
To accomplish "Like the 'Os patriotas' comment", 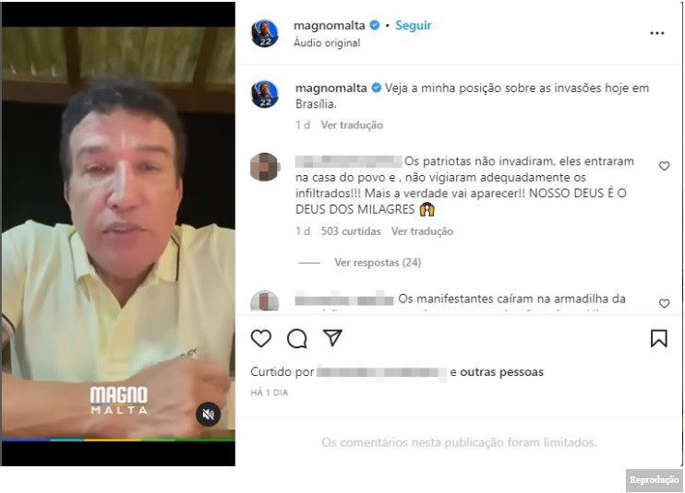I will [x=664, y=166].
